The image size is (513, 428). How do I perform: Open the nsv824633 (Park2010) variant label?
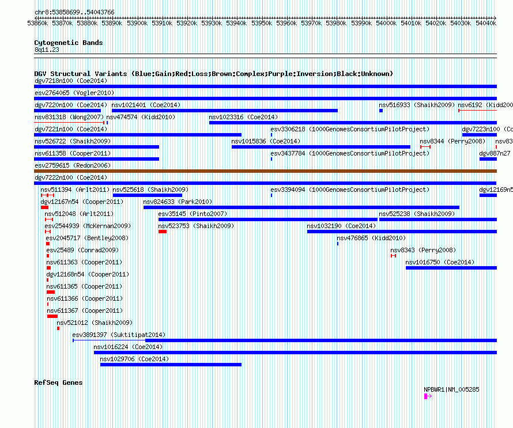pyautogui.click(x=178, y=202)
